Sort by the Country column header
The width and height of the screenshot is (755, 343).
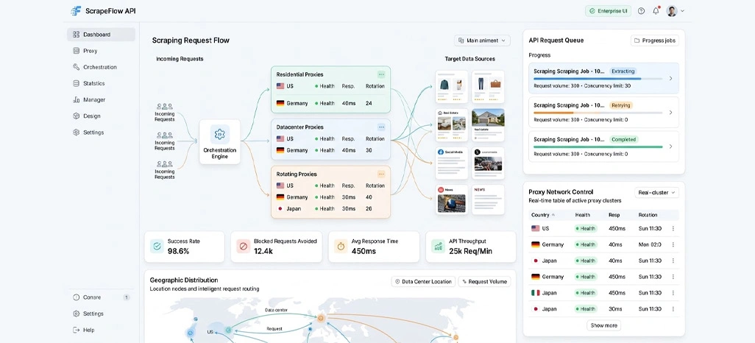(x=543, y=215)
